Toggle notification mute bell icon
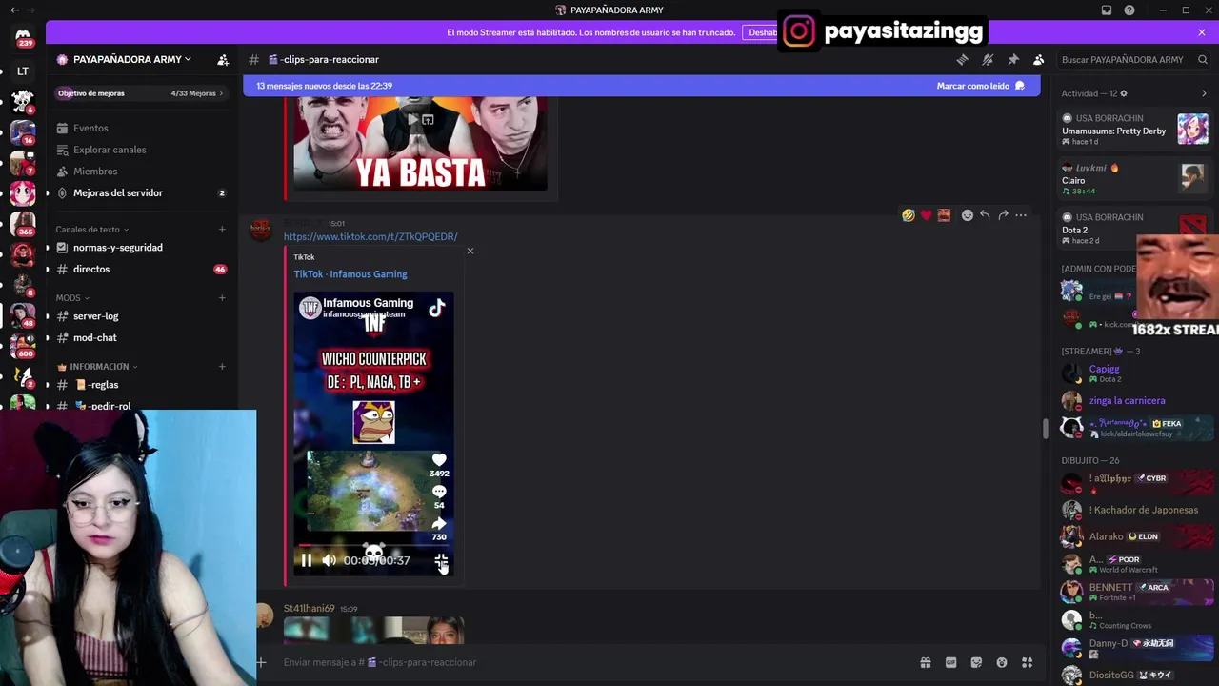 [988, 59]
